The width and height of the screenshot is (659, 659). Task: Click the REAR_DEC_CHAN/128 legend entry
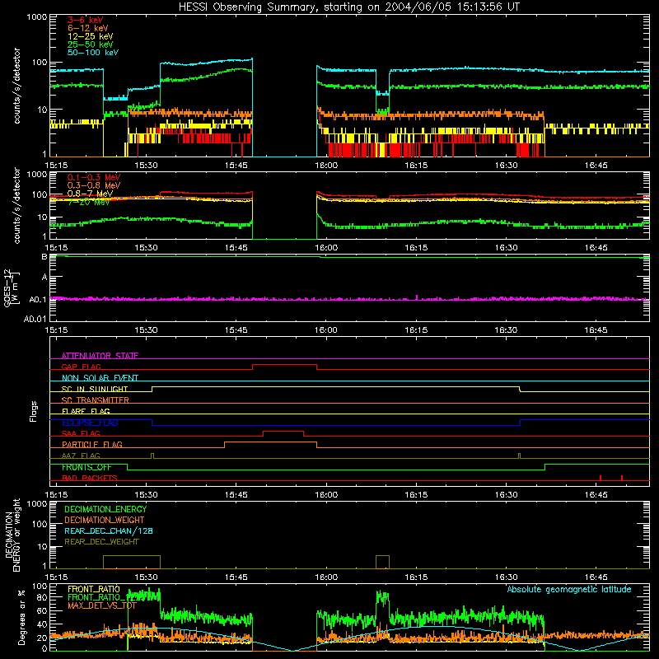[109, 530]
